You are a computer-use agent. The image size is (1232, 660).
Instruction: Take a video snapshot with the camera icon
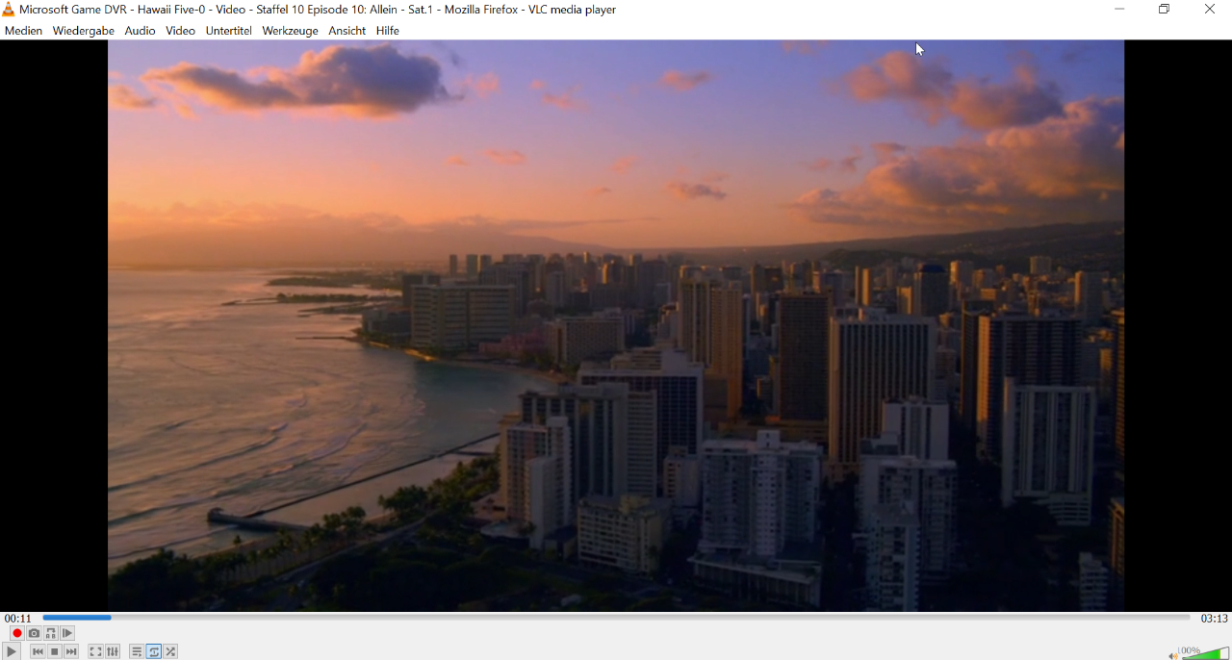point(34,633)
